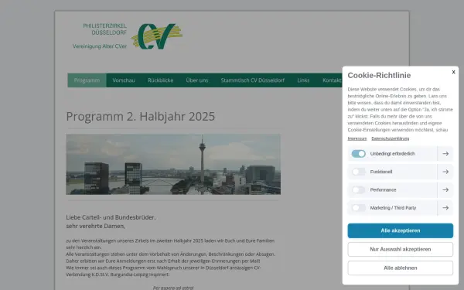The height and width of the screenshot is (290, 464).
Task: Click the Düsseldorf skyline banner image
Action: [x=173, y=164]
